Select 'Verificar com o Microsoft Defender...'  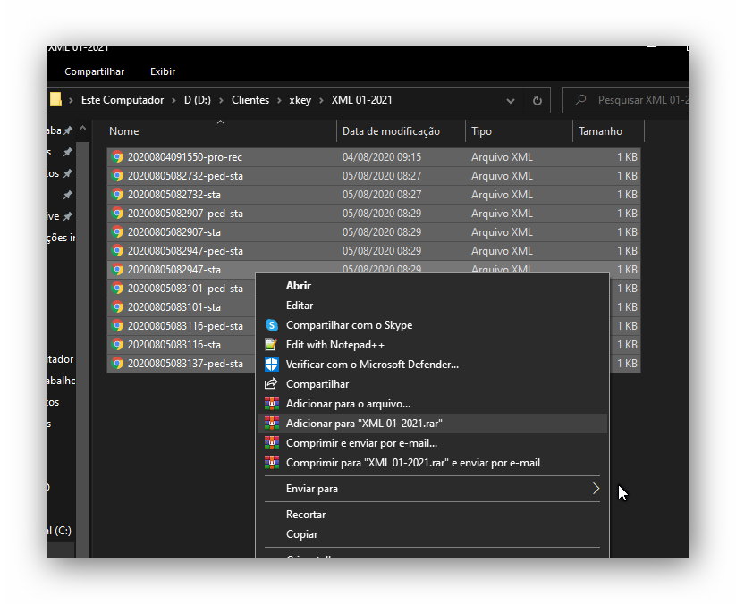(x=372, y=365)
